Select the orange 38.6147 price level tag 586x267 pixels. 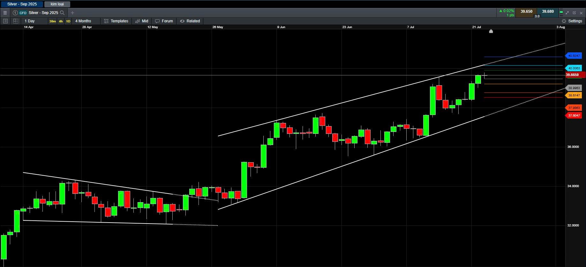coord(574,95)
